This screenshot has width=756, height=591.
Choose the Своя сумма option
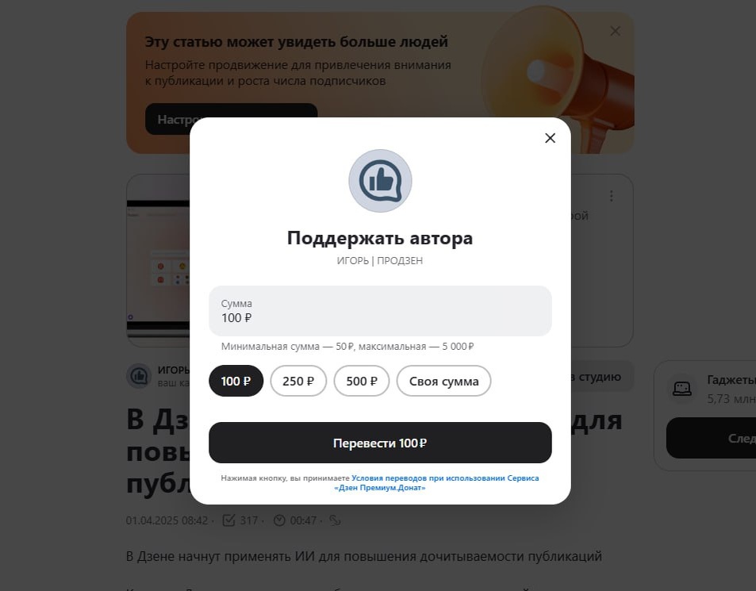tap(443, 381)
